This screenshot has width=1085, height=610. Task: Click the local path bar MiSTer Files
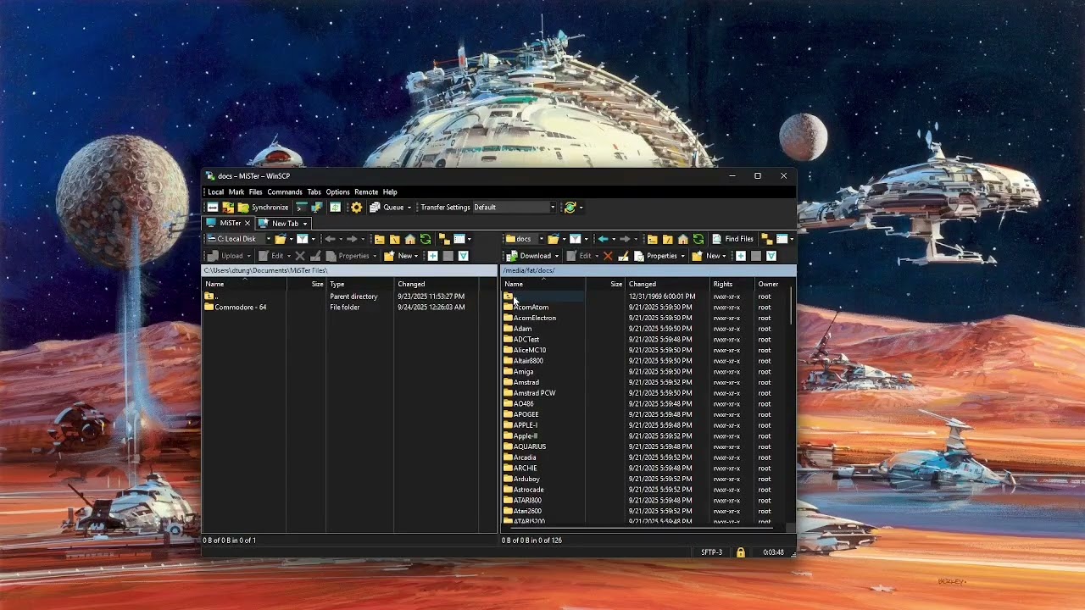pos(349,270)
